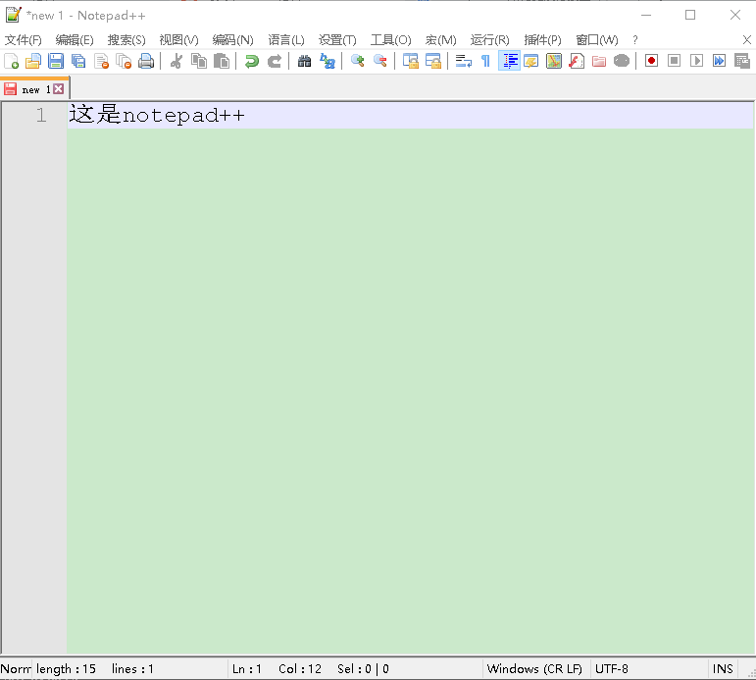756x680 pixels.
Task: Open the 插件(P) menu
Action: pos(542,40)
